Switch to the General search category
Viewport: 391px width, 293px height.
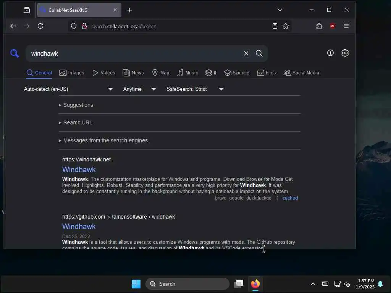click(39, 73)
